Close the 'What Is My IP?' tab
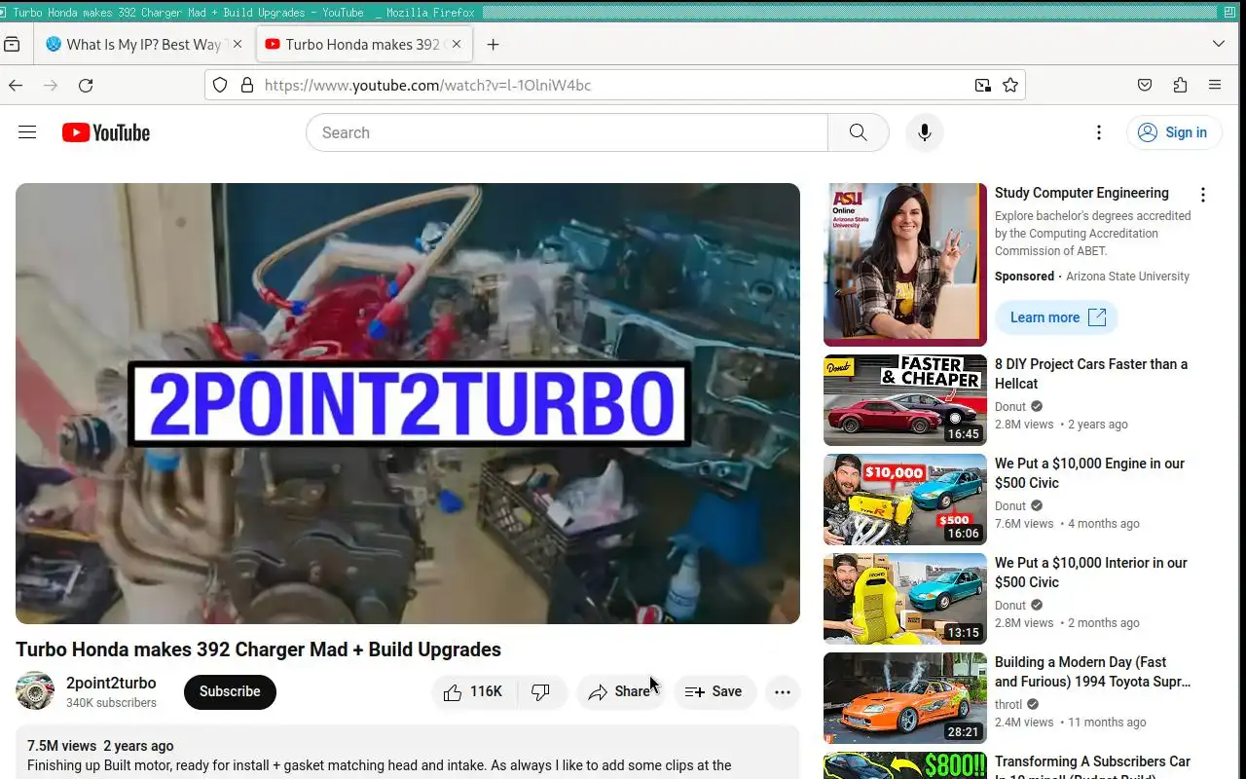Viewport: 1246px width, 779px height. [238, 45]
